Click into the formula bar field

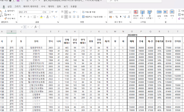point(112,27)
